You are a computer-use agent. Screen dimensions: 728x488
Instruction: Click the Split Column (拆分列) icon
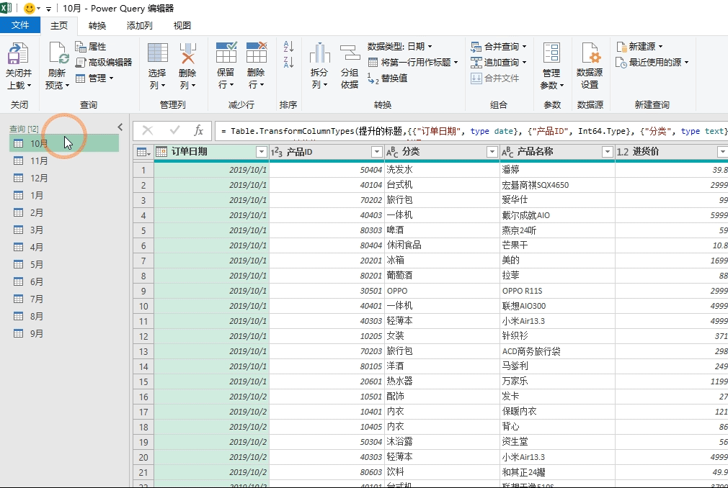(319, 53)
